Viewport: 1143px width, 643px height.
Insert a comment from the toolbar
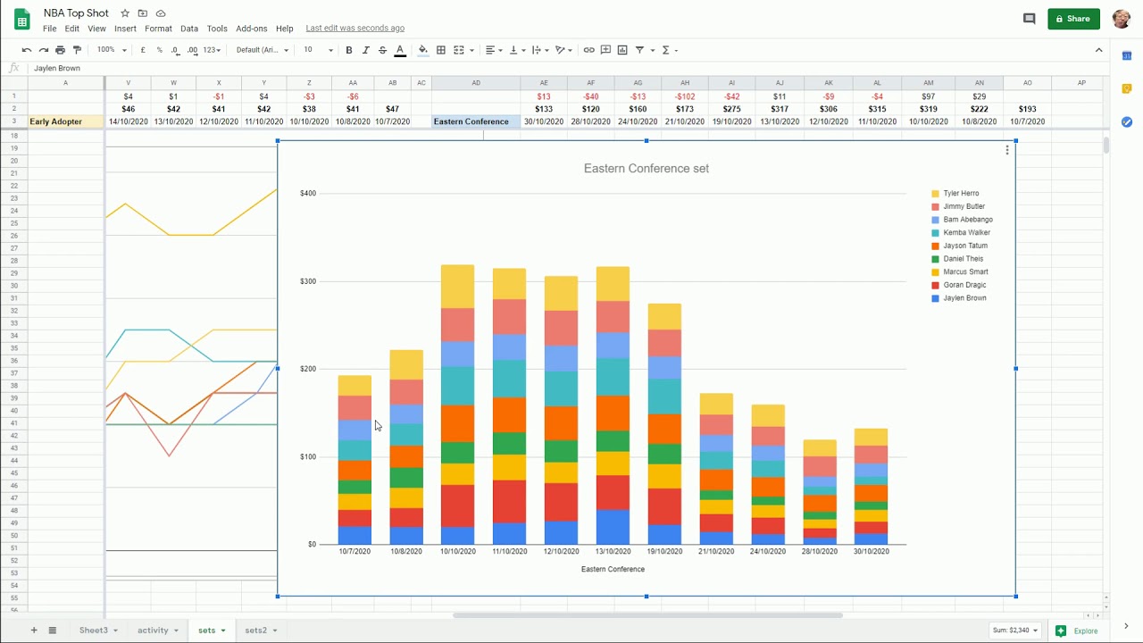(605, 50)
